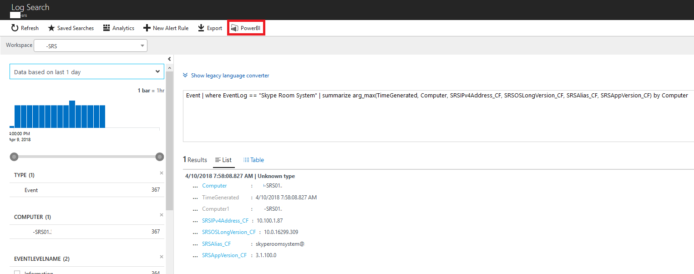Click the SRSAppVersion_CF field link
The width and height of the screenshot is (694, 274).
(224, 255)
